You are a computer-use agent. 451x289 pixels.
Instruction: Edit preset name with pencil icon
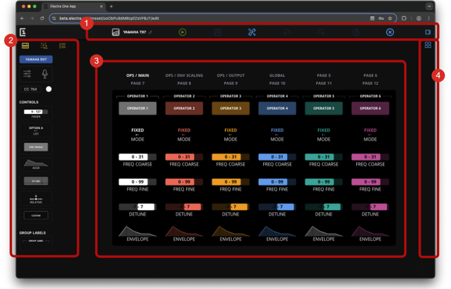(x=150, y=32)
